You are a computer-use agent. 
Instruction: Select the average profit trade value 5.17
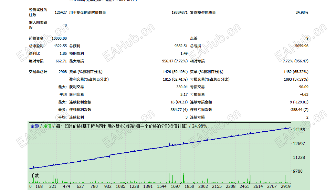click(x=184, y=94)
